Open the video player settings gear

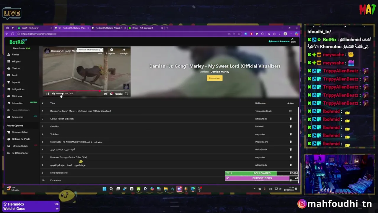(111, 94)
